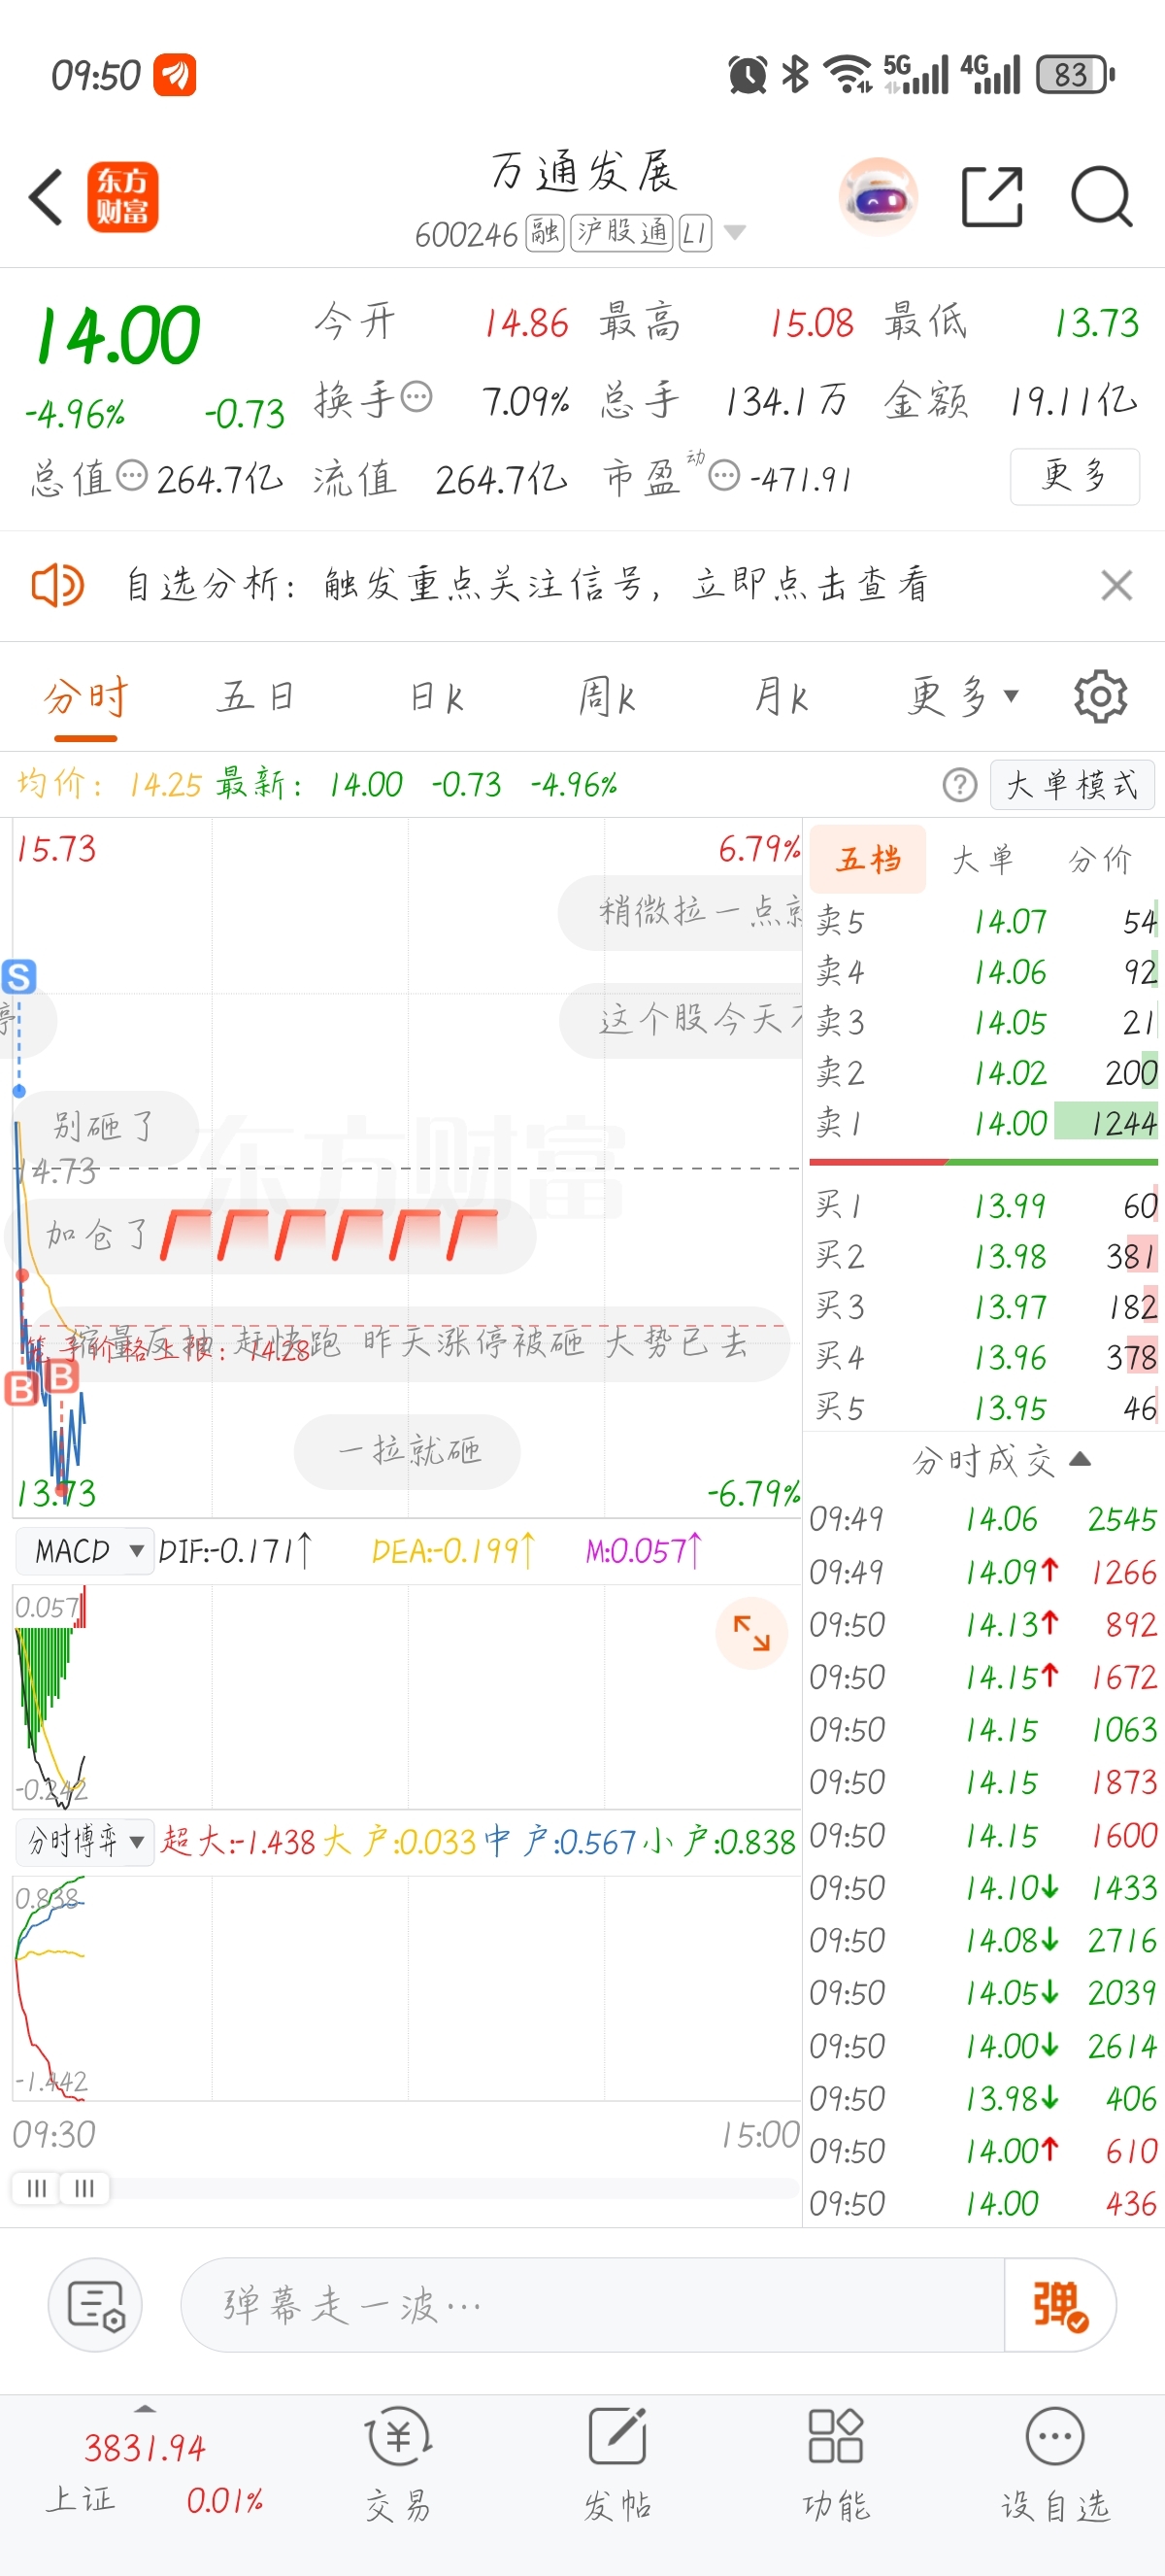Tap 发帖 post icon
Viewport: 1165px width, 2576px height.
click(617, 2464)
